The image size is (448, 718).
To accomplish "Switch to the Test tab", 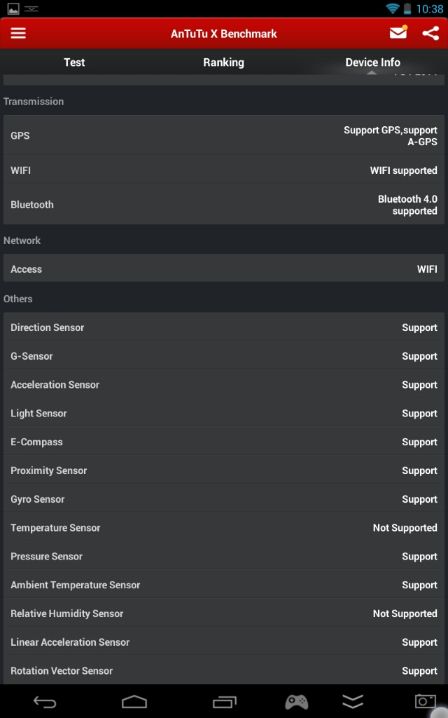I will [74, 62].
